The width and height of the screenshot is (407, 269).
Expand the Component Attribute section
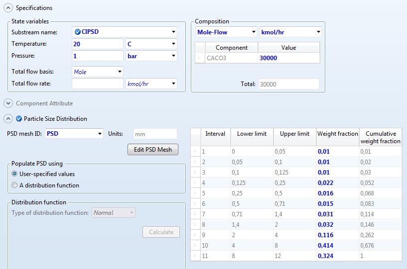8,103
